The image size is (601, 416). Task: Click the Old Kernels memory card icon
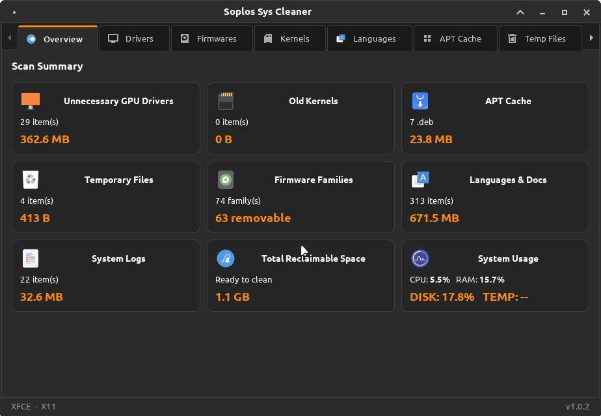[x=226, y=101]
